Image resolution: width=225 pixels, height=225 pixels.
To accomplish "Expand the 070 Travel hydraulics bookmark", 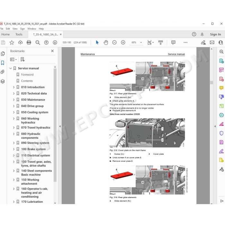I will pyautogui.click(x=14, y=128).
